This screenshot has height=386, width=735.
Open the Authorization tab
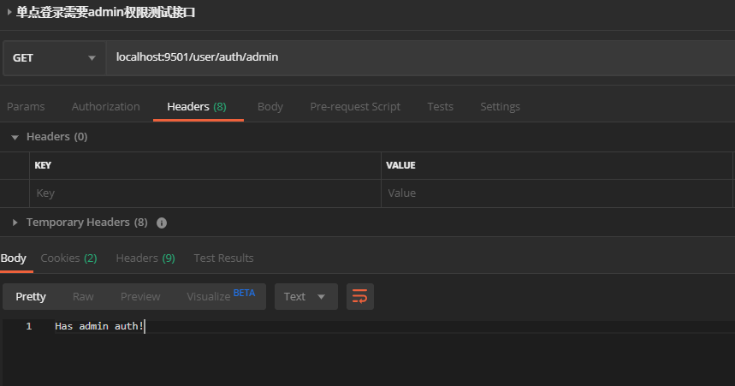(x=105, y=107)
